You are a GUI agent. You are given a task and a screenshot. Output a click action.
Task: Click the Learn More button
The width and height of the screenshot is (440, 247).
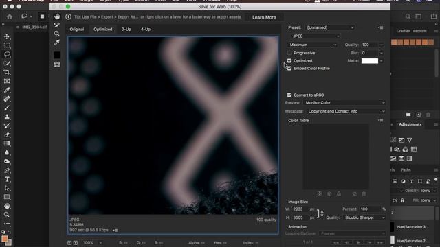264,17
